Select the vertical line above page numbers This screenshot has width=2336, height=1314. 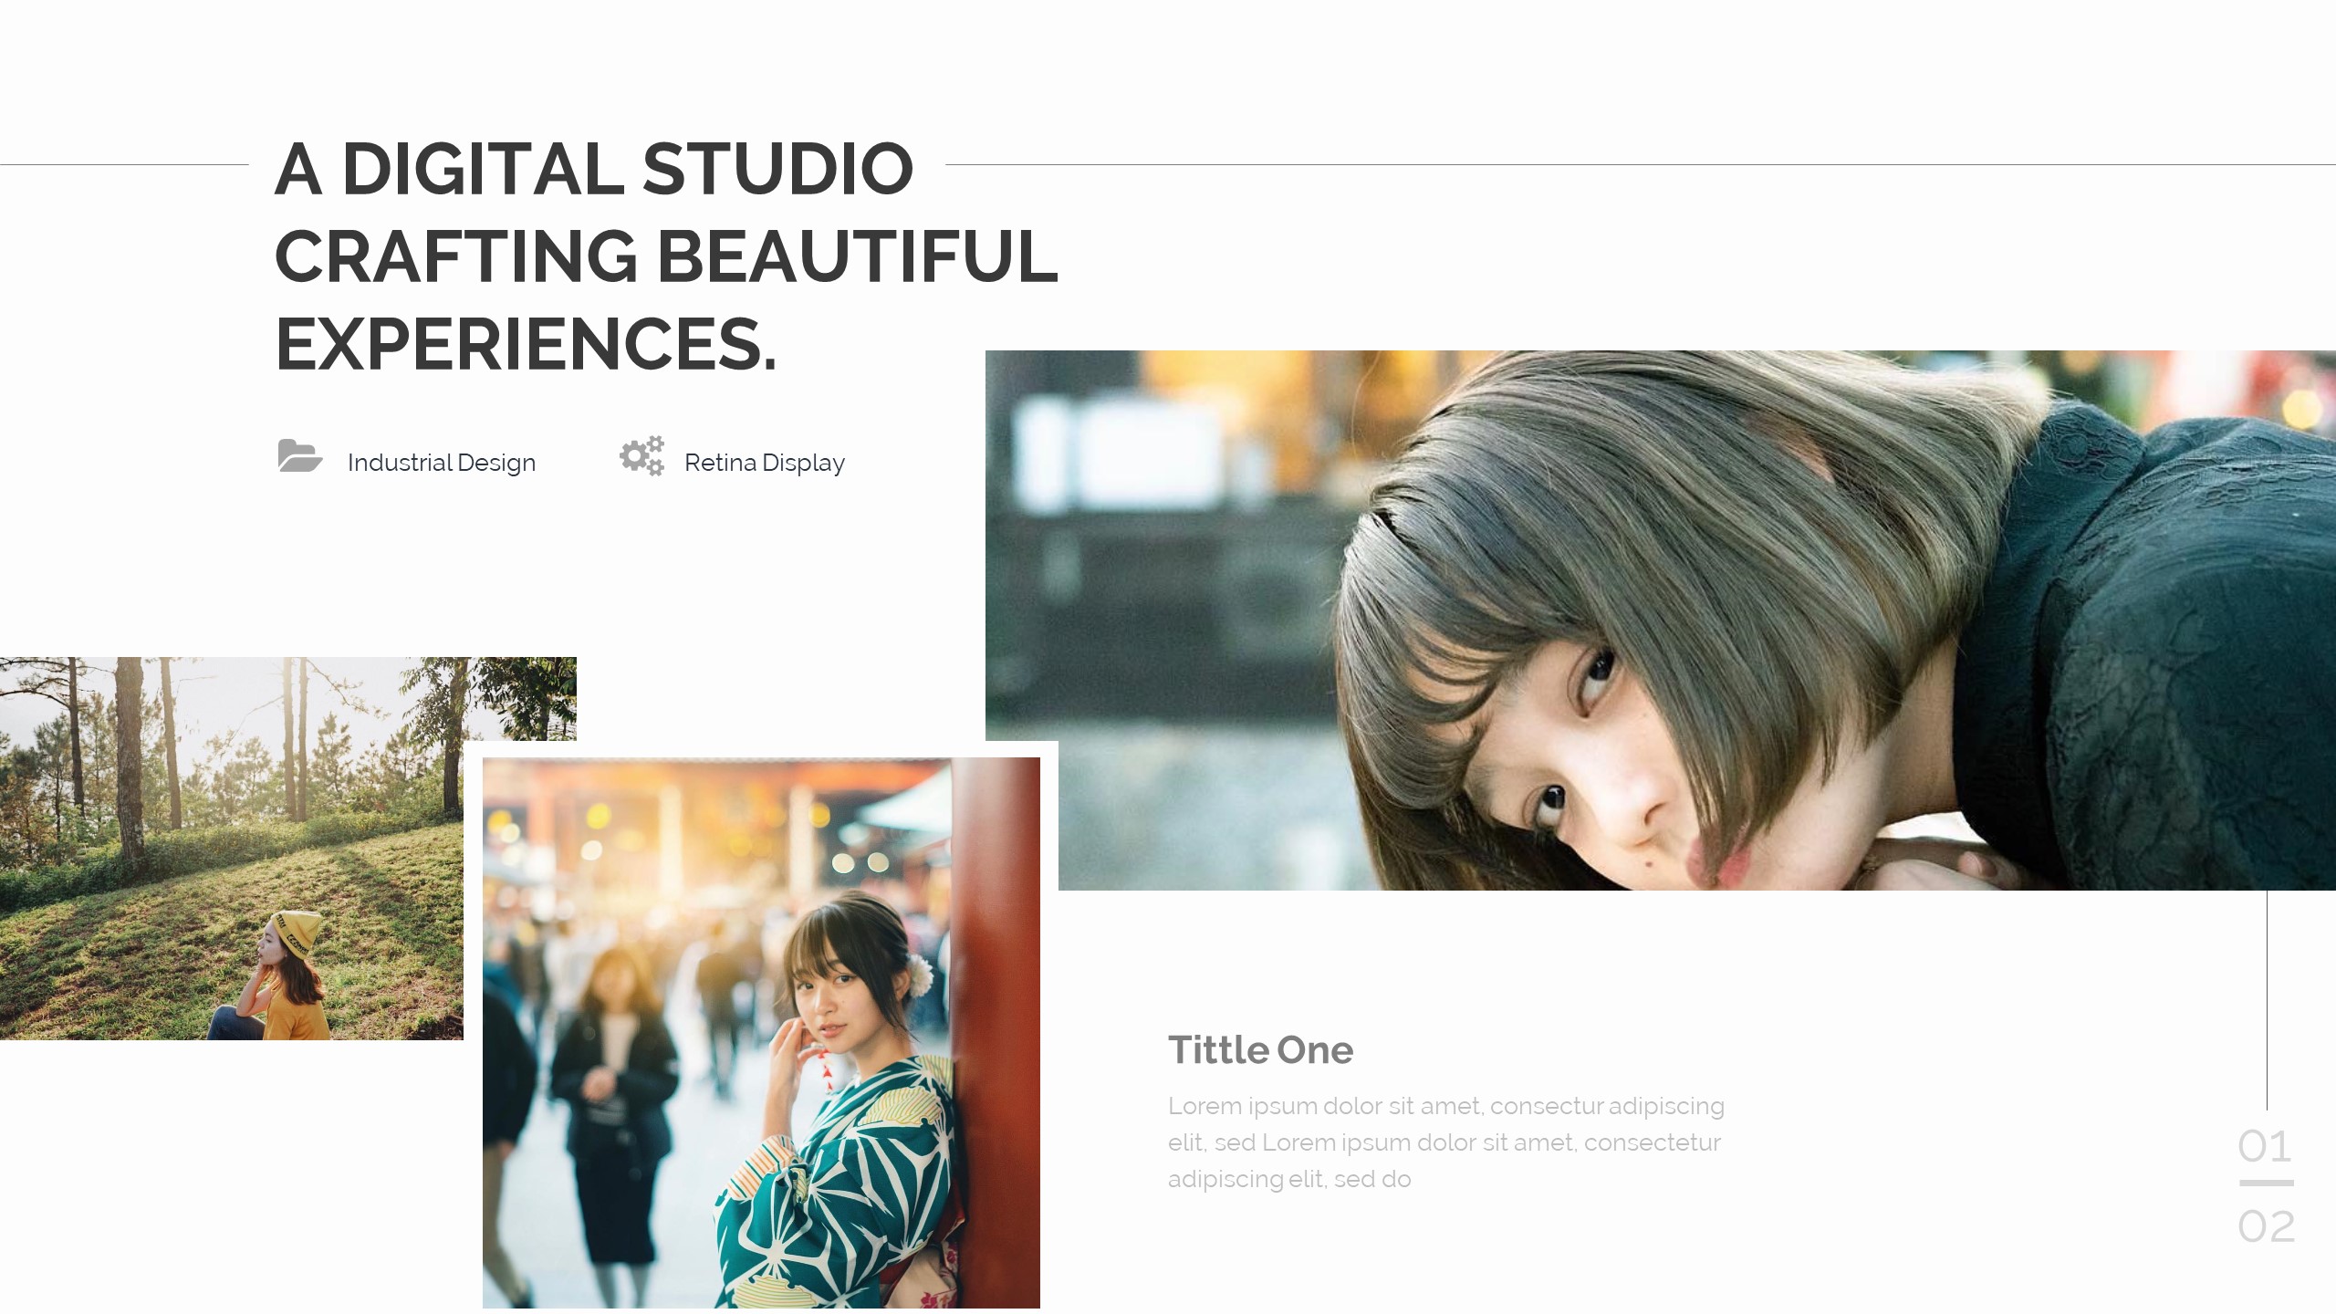pyautogui.click(x=2267, y=999)
